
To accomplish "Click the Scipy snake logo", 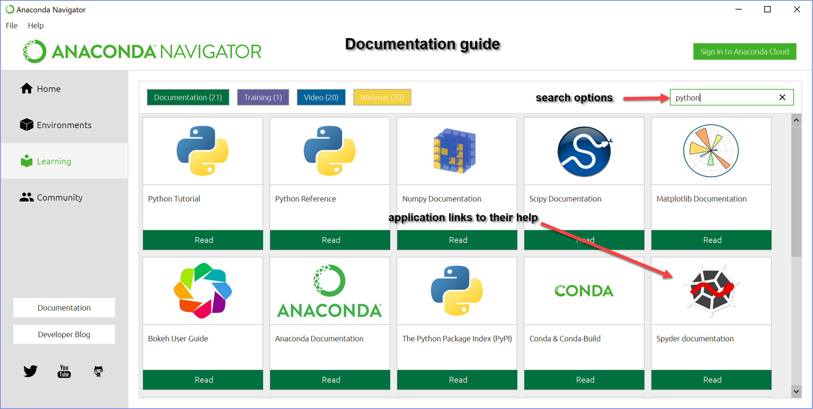I will pyautogui.click(x=584, y=151).
